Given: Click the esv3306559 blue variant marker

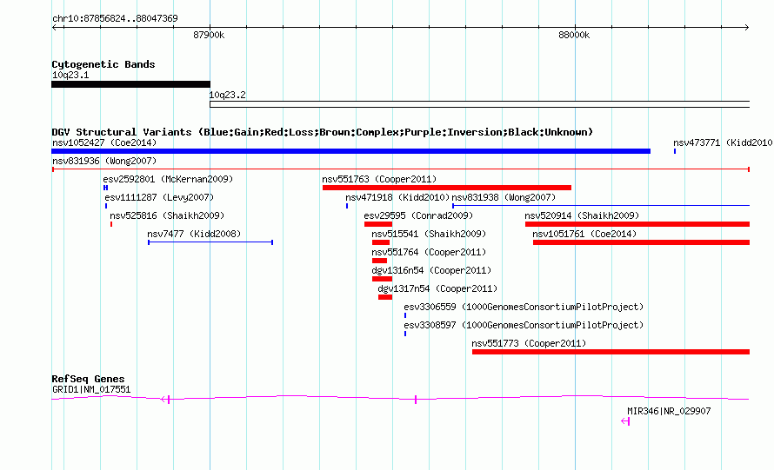Looking at the screenshot, I should 405,315.
